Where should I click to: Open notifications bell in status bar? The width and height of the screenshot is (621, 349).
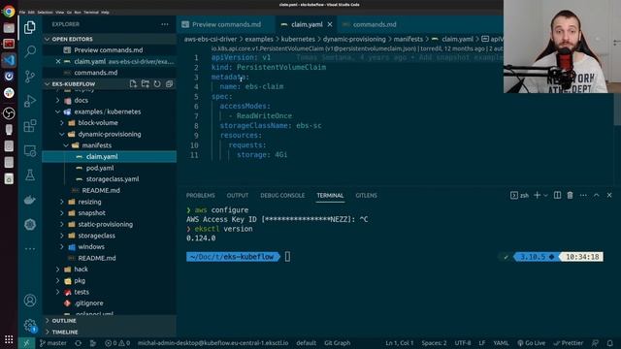tap(610, 343)
